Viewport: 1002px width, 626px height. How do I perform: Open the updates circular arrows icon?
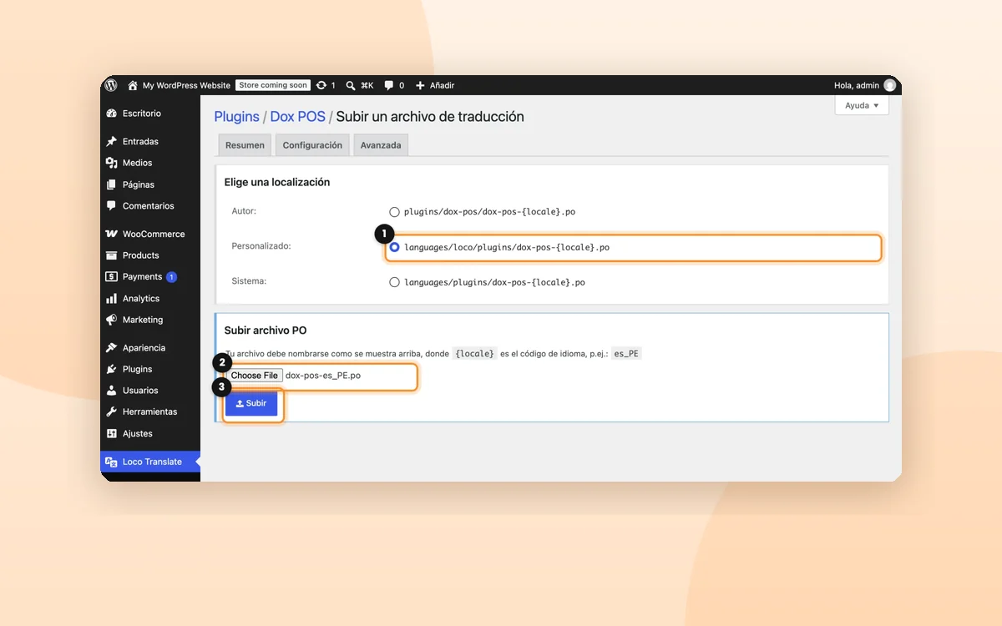tap(321, 85)
